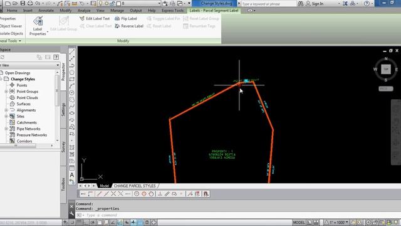This screenshot has height=226, width=401.
Task: Open the annotation scale 1" = 1000' dropdown
Action: point(336,222)
